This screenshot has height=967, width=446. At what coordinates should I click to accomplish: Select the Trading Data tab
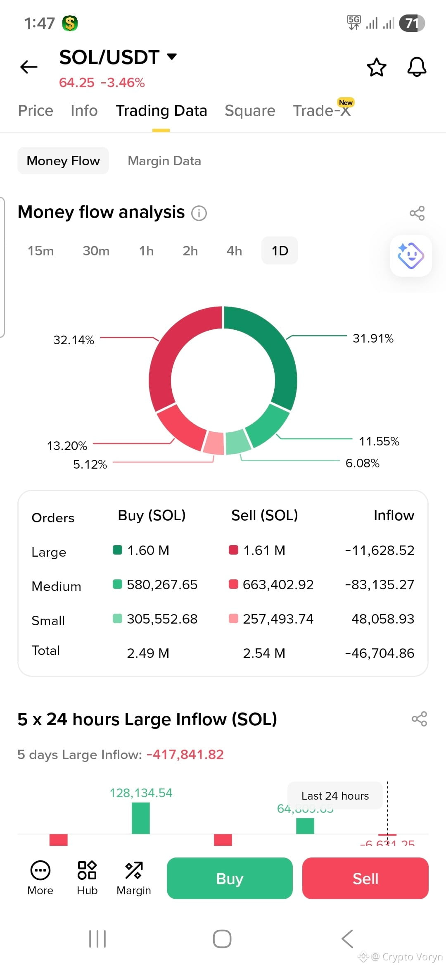(x=161, y=111)
